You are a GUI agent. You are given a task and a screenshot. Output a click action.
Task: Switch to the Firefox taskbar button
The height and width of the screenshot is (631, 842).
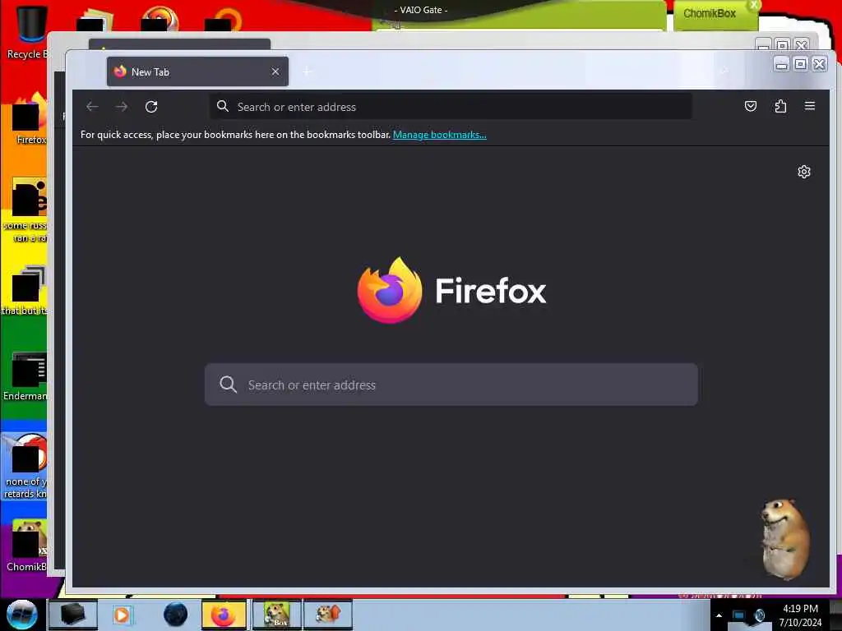(224, 615)
